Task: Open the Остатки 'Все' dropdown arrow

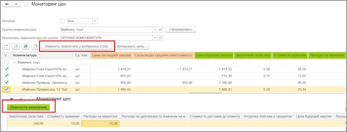Action: [95, 21]
